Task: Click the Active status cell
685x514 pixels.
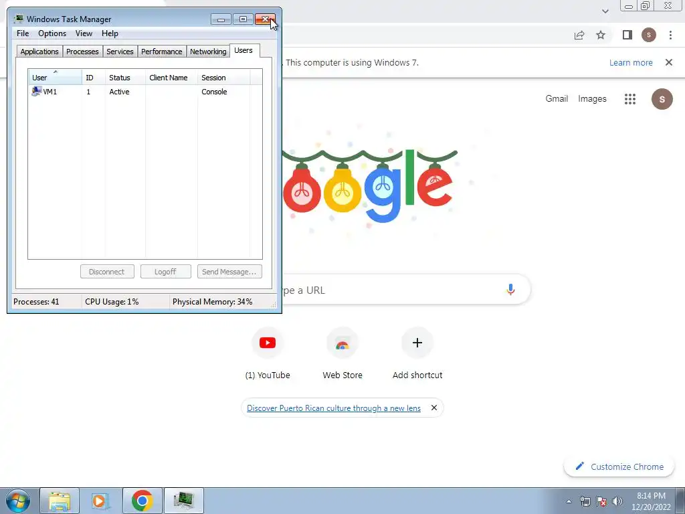Action: 119,92
